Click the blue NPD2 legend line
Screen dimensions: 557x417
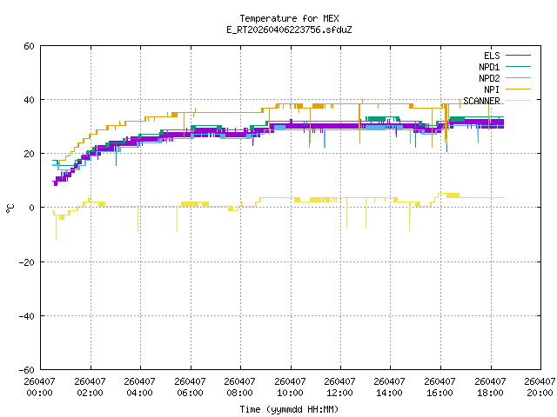coord(518,77)
